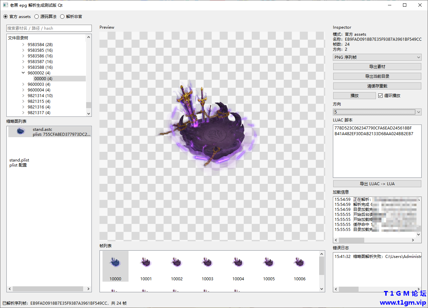Select the 9583588 (16) tree row

40,67
